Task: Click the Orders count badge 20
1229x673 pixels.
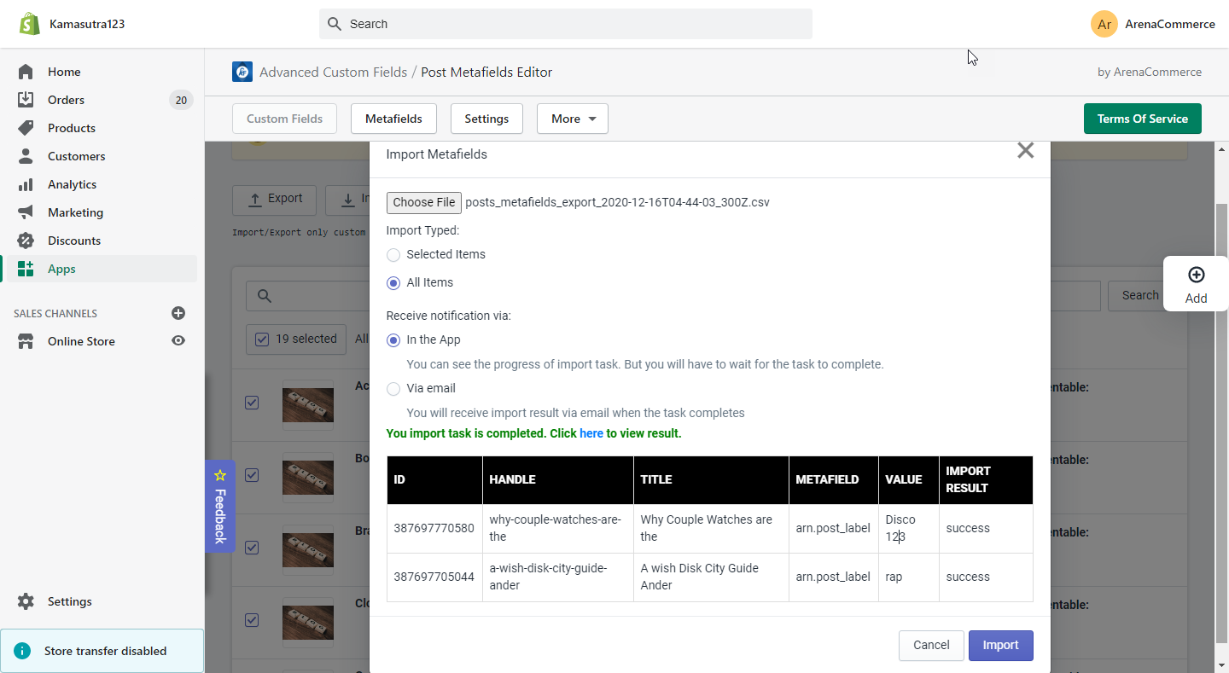Action: [181, 100]
